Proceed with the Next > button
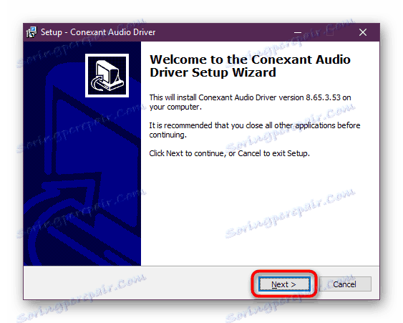This screenshot has height=323, width=403. [x=284, y=284]
